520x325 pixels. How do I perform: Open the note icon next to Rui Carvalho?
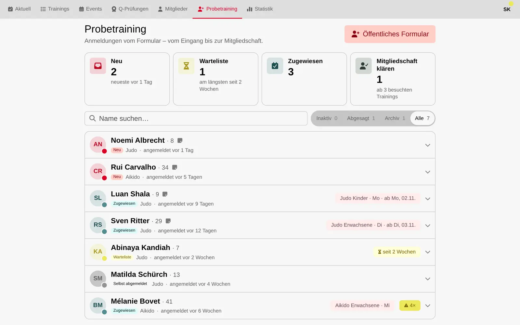pyautogui.click(x=175, y=167)
